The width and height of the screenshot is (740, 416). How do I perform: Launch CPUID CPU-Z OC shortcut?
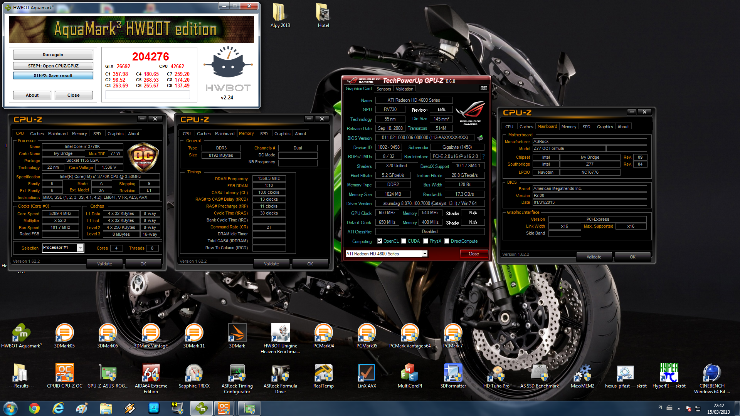click(64, 376)
